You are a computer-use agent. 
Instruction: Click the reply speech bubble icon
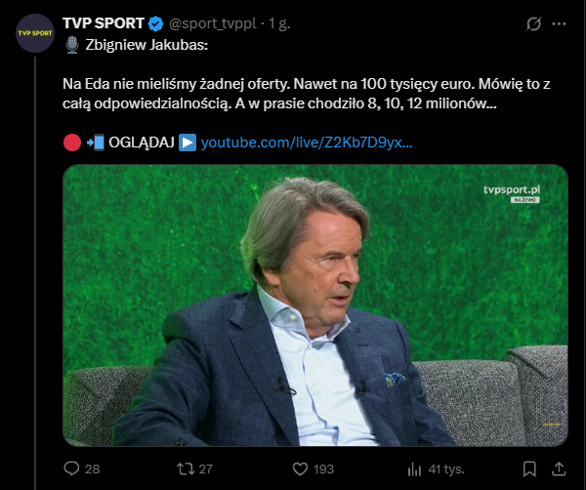tap(69, 469)
